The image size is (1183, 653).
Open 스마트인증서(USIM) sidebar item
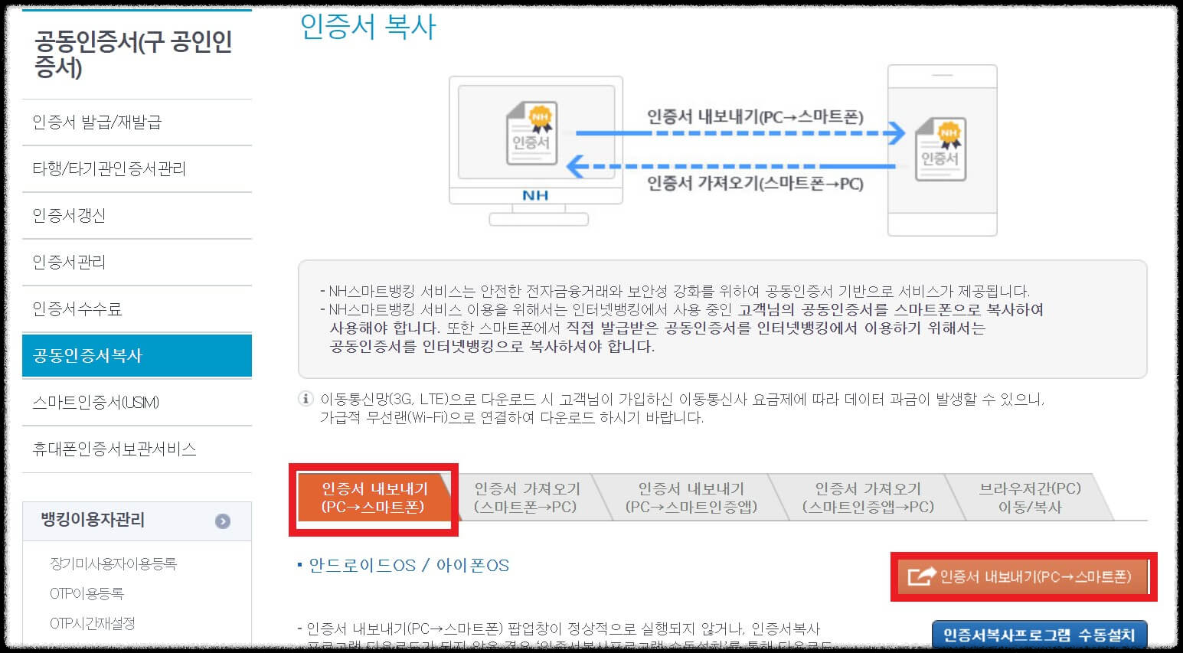136,402
